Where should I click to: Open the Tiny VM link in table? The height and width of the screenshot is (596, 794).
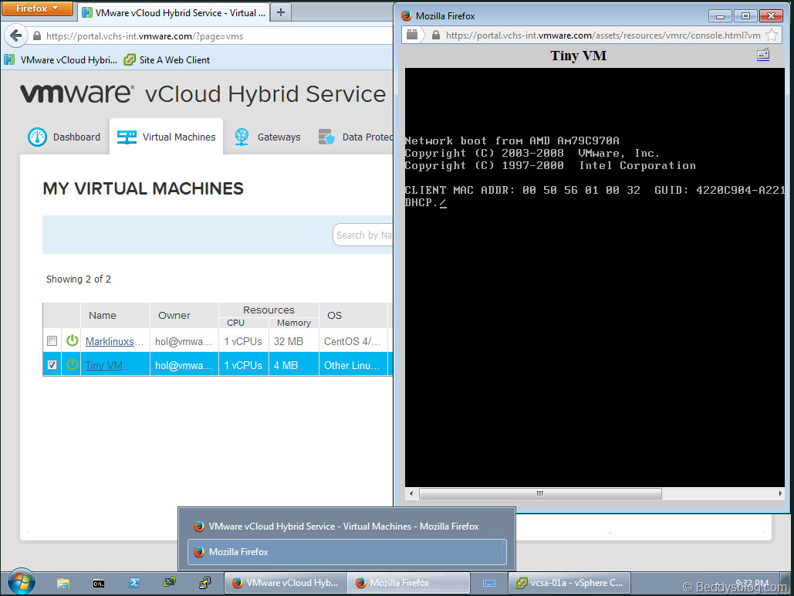tap(104, 365)
